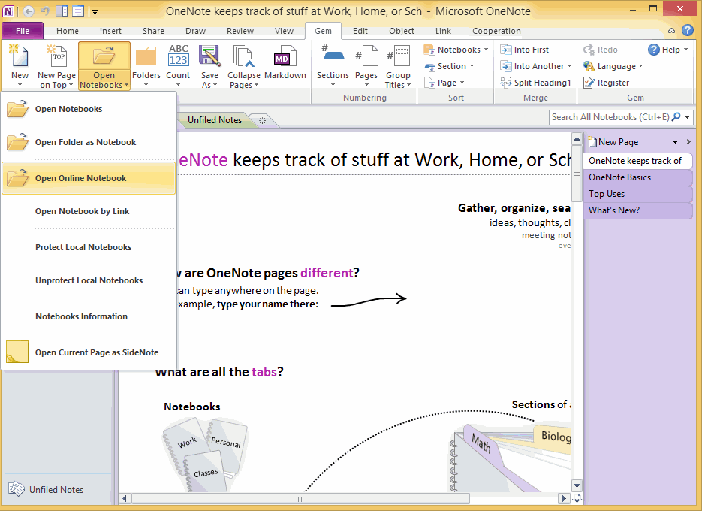The height and width of the screenshot is (511, 702).
Task: Click the Search All Notebooks field
Action: [x=610, y=117]
